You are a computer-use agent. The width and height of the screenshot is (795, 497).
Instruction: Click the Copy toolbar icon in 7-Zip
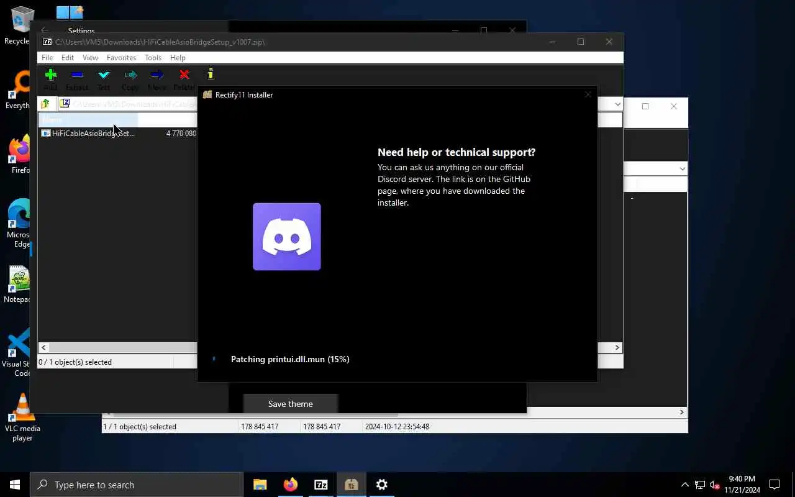tap(130, 75)
